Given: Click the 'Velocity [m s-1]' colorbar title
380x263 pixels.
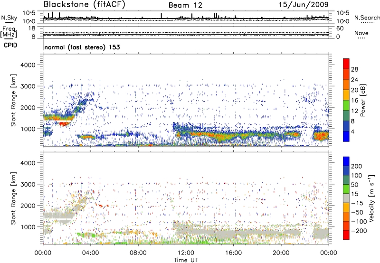Looking at the screenshot, I should tap(371, 198).
